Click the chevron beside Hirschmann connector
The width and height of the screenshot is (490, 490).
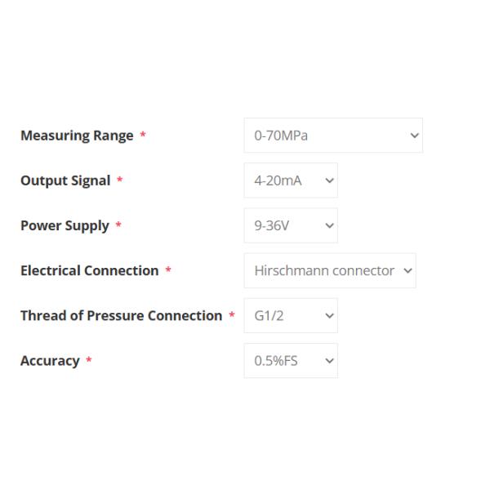[407, 270]
